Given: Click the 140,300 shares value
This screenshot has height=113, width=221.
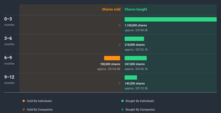Looking at the screenshot, I should click(x=135, y=83).
